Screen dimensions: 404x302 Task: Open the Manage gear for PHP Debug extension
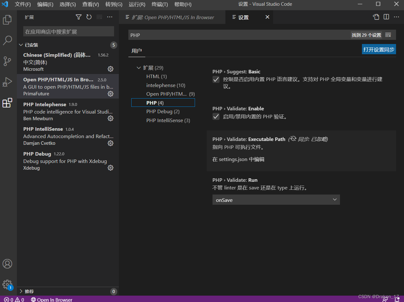pos(110,168)
